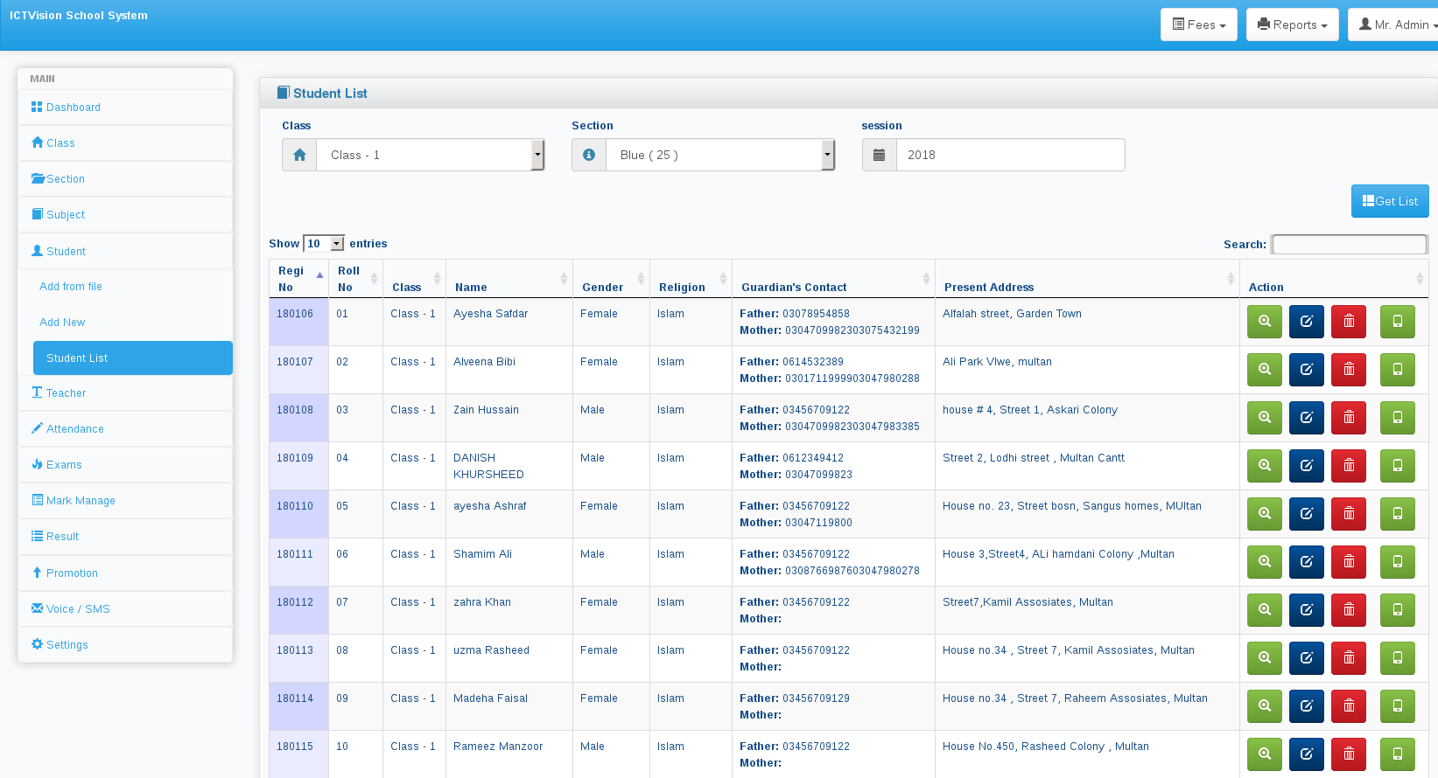Open Settings in sidebar

tap(125, 645)
